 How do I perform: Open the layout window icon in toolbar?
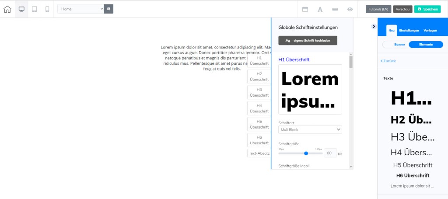coord(305,9)
